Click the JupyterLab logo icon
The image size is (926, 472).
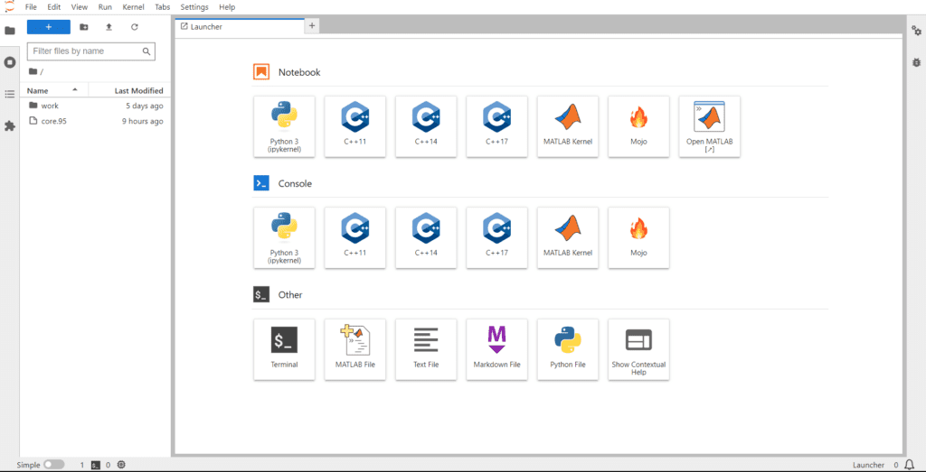[x=9, y=6]
